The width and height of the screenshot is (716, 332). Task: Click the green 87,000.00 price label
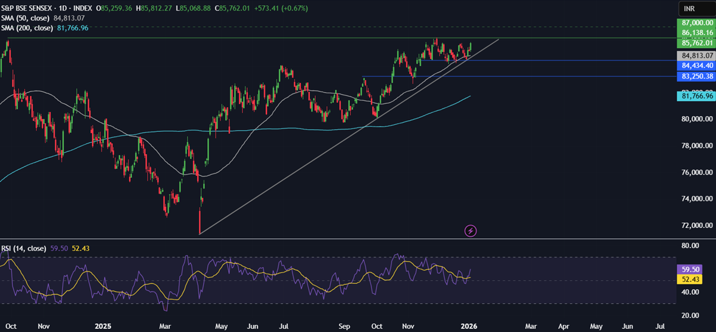[697, 22]
